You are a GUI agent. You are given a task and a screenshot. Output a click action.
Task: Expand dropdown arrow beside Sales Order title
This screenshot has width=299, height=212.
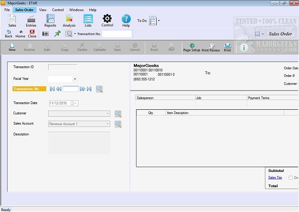pos(263,34)
